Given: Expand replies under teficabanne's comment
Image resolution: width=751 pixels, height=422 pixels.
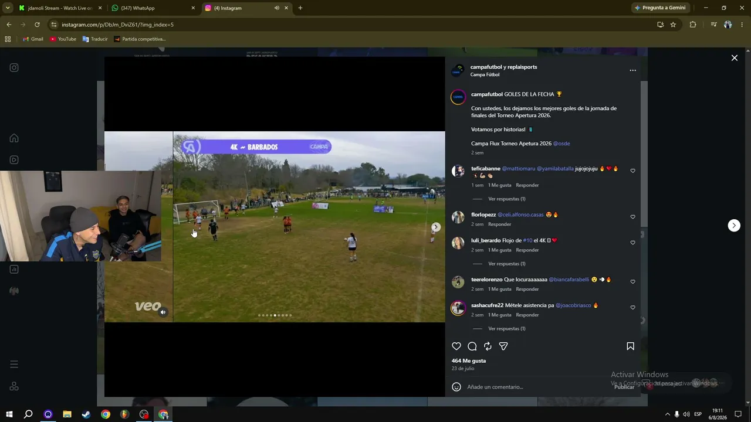Looking at the screenshot, I should (x=507, y=199).
